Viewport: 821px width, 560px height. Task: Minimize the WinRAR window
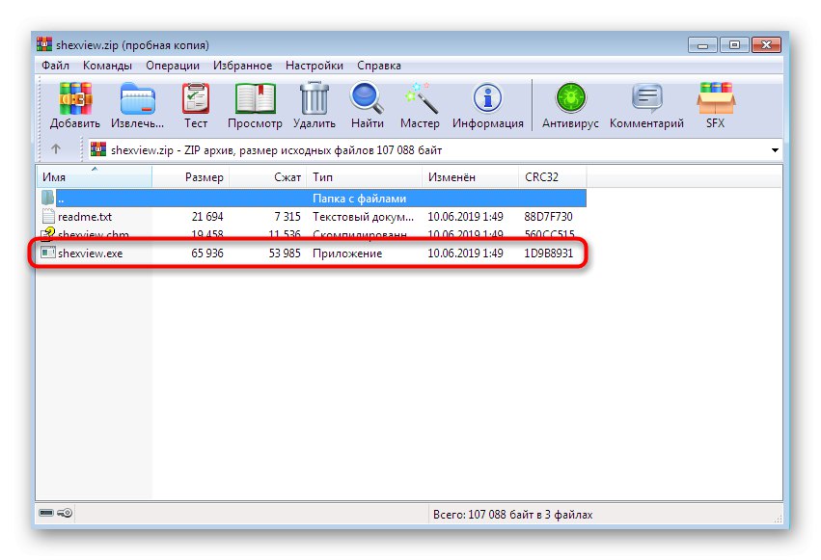(x=702, y=45)
